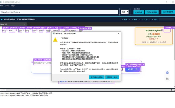Click the 地图 link

[20, 30]
